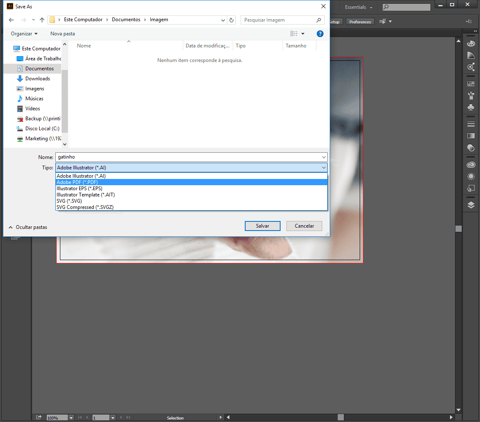Go up one folder level
Viewport: 480px width, 422px height.
pos(42,20)
